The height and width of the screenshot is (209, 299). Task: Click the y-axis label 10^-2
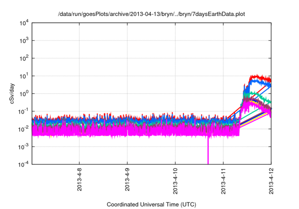click(x=23, y=129)
